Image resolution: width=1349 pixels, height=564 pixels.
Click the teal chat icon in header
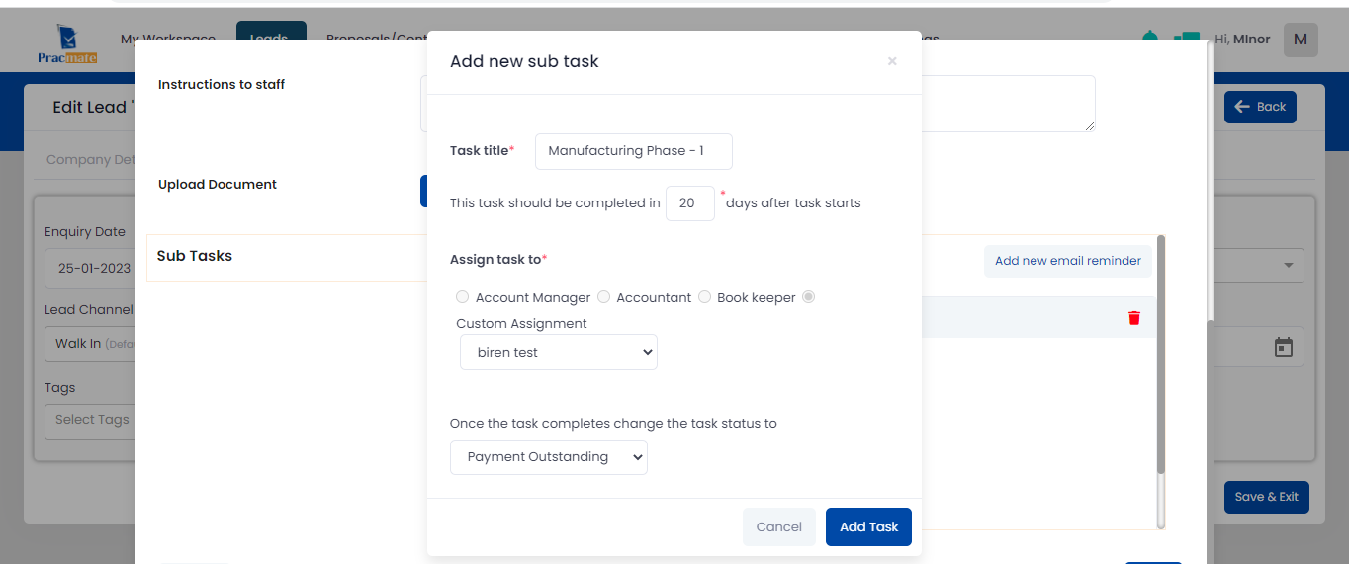point(1186,39)
